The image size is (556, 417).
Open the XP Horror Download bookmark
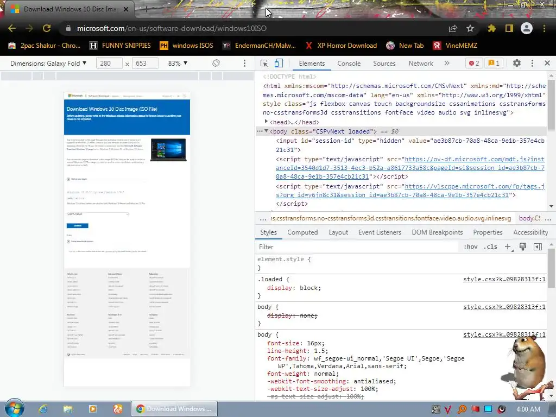point(341,46)
